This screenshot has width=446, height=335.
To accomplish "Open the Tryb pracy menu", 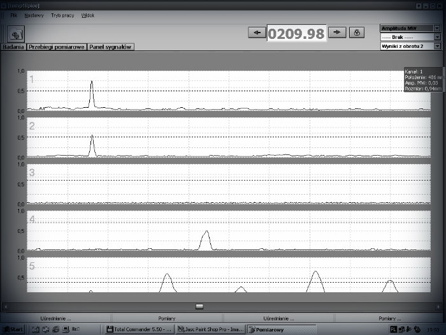I will [62, 15].
